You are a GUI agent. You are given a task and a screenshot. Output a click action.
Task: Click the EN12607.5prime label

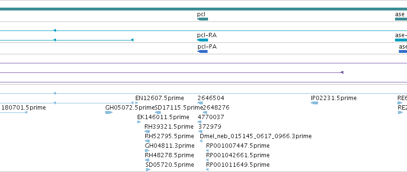(x=160, y=98)
